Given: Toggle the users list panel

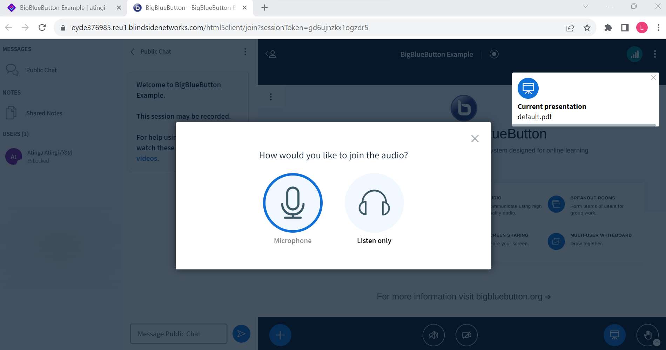Looking at the screenshot, I should click(271, 54).
